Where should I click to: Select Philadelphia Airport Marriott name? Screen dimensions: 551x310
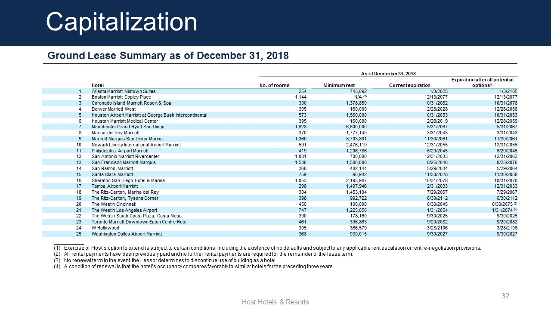coord(120,151)
